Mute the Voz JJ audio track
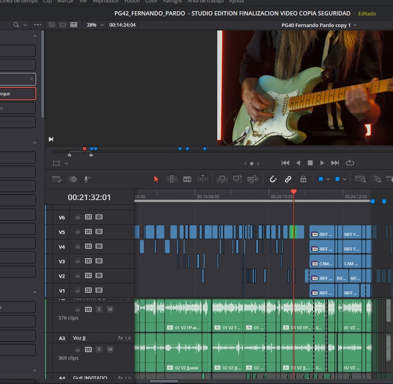 (x=110, y=349)
